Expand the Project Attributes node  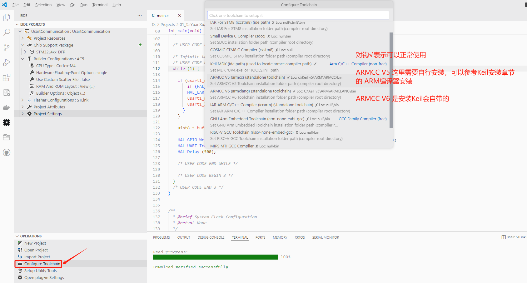[22, 107]
